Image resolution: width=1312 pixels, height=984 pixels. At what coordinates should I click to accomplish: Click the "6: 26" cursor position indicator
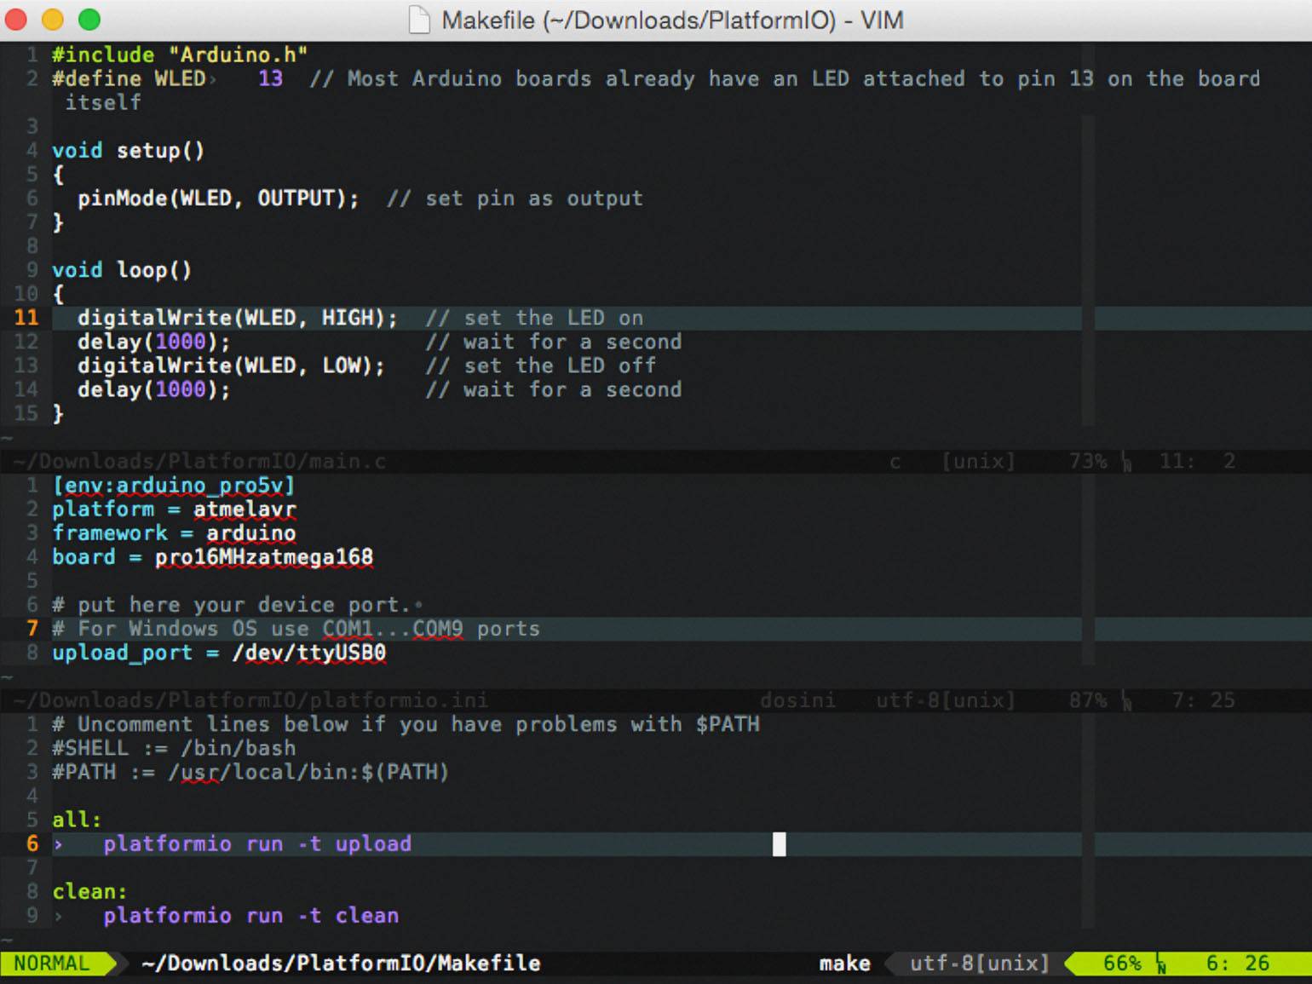[1237, 964]
